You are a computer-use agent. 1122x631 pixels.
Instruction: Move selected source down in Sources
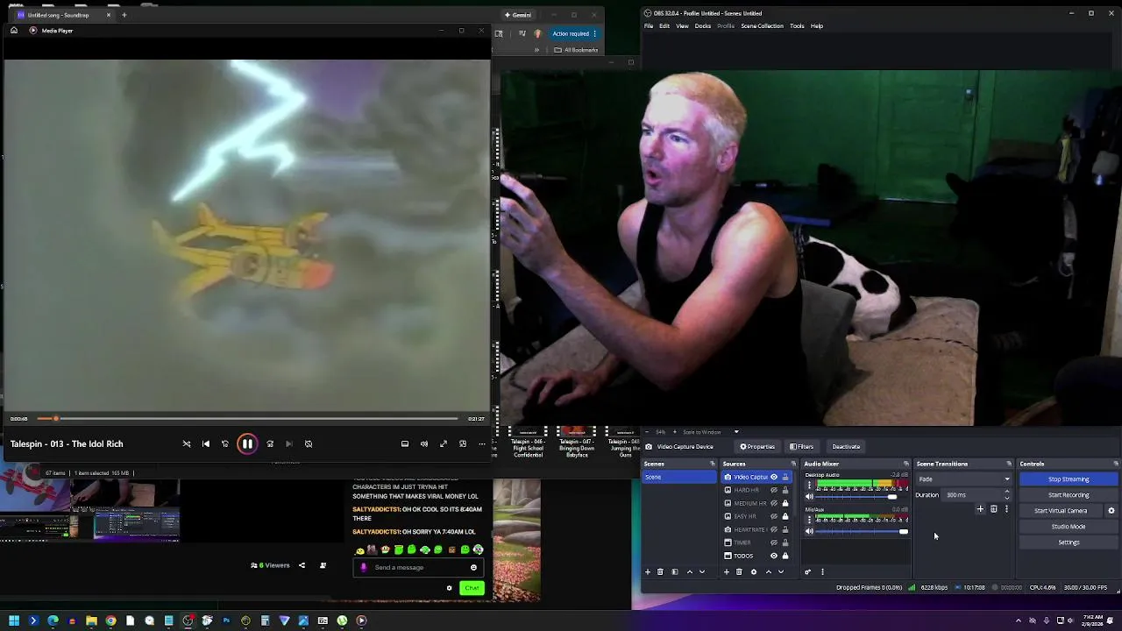pyautogui.click(x=781, y=572)
